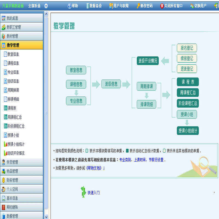Collapse sidebar with the round arrow button
Viewport: 219px width, 219px height.
point(46,6)
